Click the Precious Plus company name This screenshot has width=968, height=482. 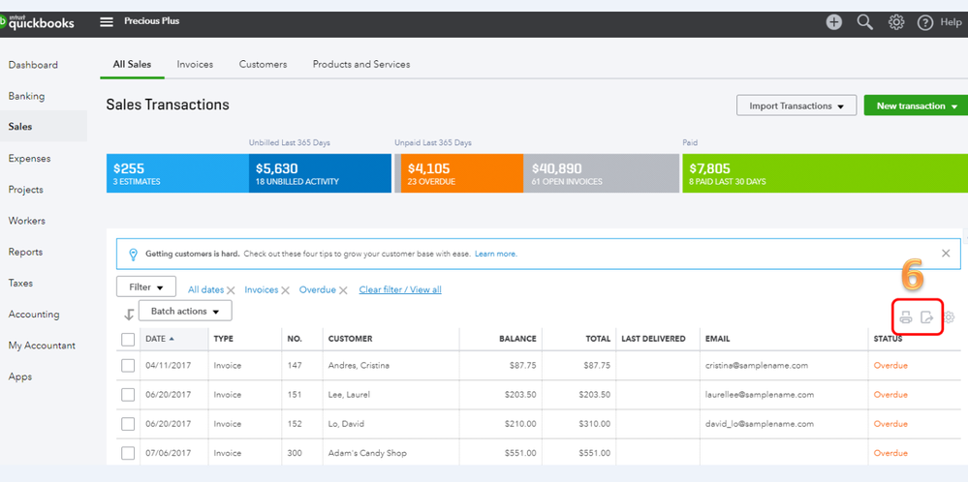(152, 21)
